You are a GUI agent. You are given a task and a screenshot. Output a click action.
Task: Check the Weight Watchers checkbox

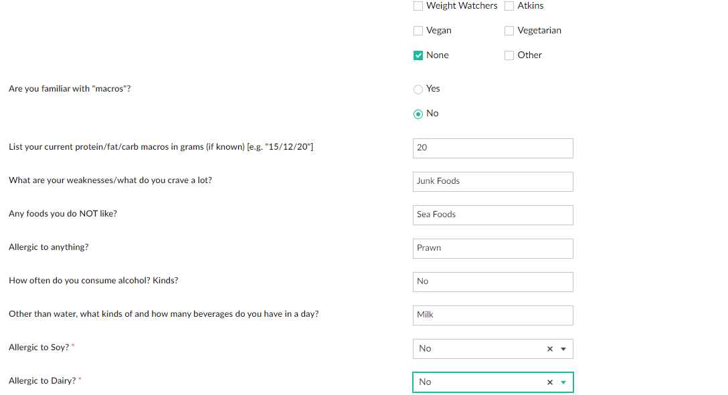[x=418, y=6]
